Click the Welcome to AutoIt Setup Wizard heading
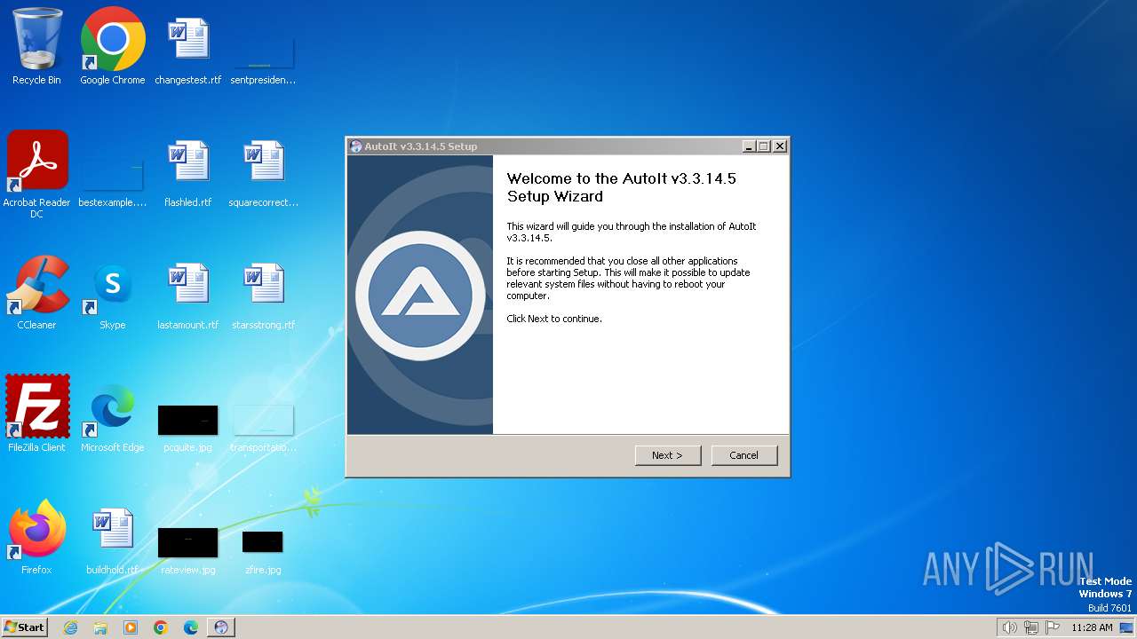Screen dimensions: 1137x639 622,187
